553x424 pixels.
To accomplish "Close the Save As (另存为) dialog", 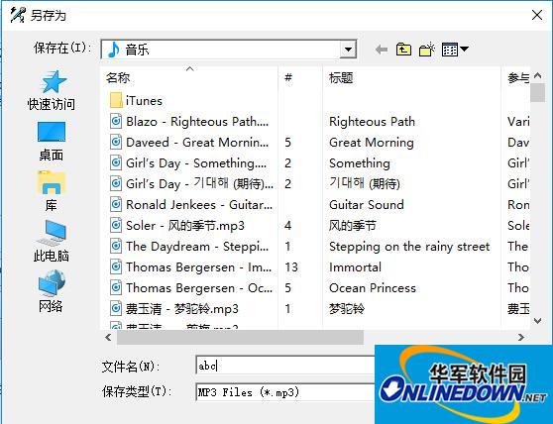I will pos(537,15).
